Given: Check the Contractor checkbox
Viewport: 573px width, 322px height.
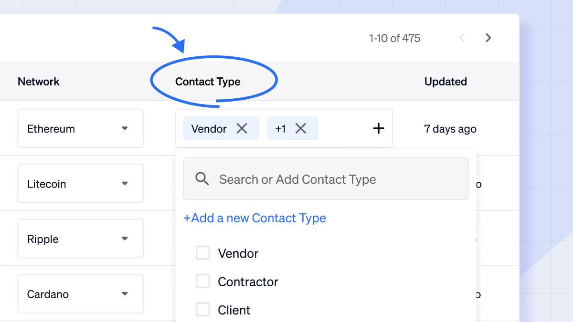Looking at the screenshot, I should [203, 281].
